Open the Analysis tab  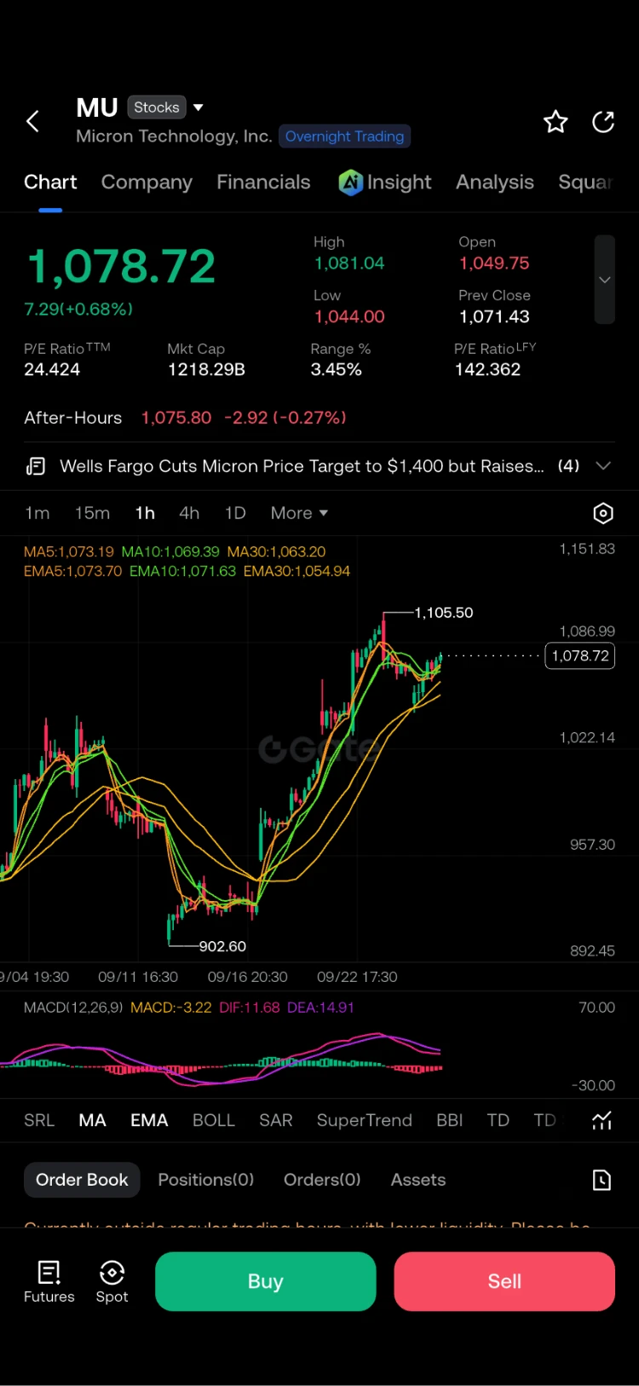pos(495,182)
